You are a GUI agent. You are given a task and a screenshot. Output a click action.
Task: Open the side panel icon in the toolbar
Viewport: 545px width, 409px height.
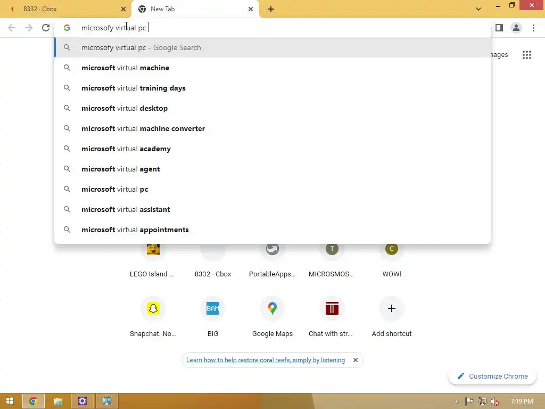(499, 28)
